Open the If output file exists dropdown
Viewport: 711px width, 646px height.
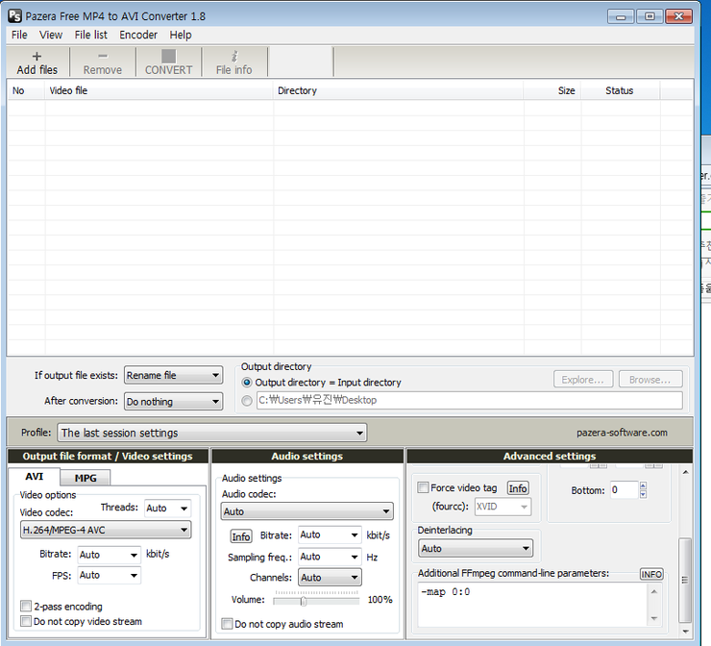point(173,375)
